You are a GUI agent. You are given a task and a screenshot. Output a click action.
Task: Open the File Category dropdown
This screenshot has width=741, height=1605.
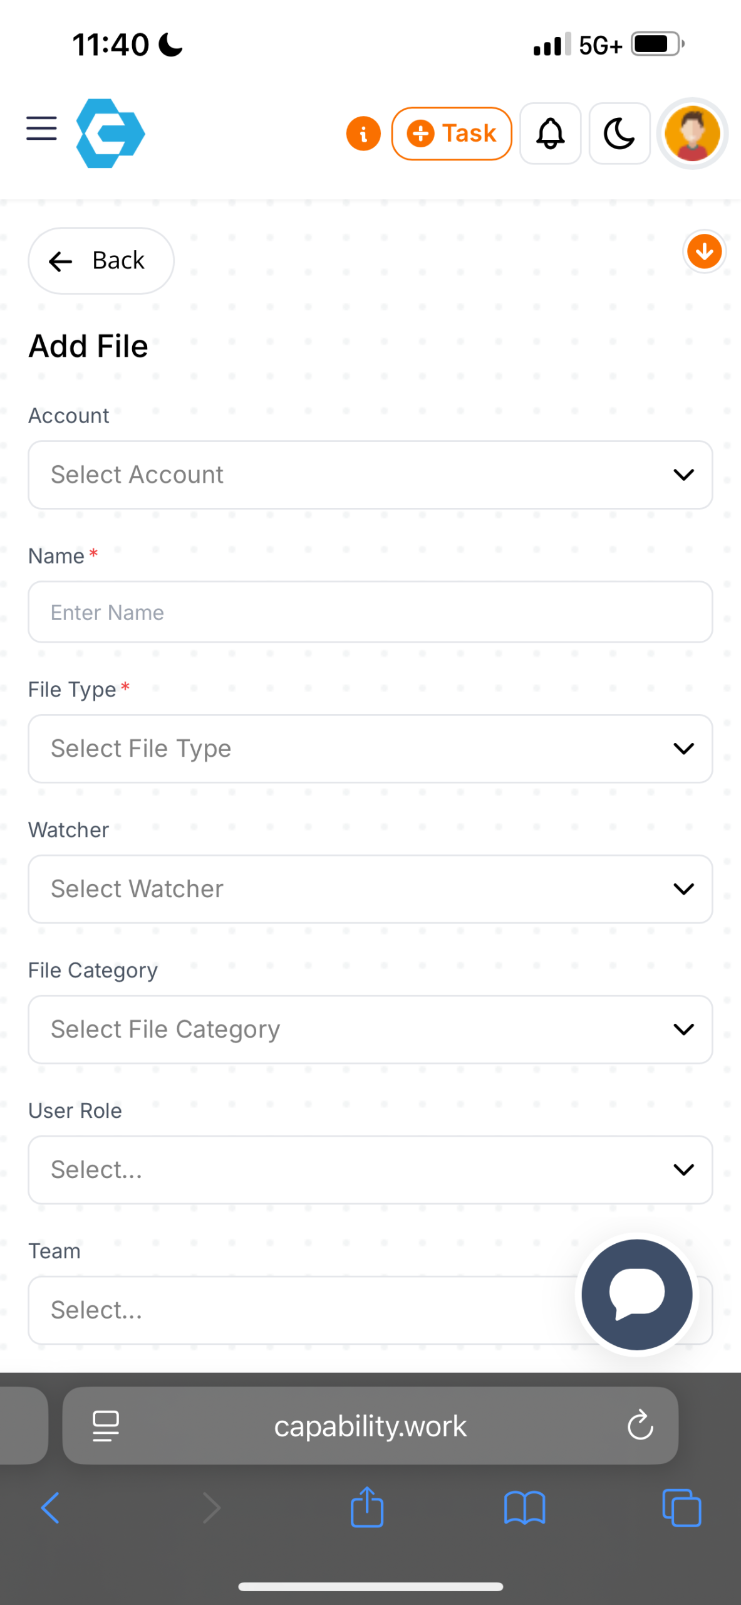[370, 1029]
